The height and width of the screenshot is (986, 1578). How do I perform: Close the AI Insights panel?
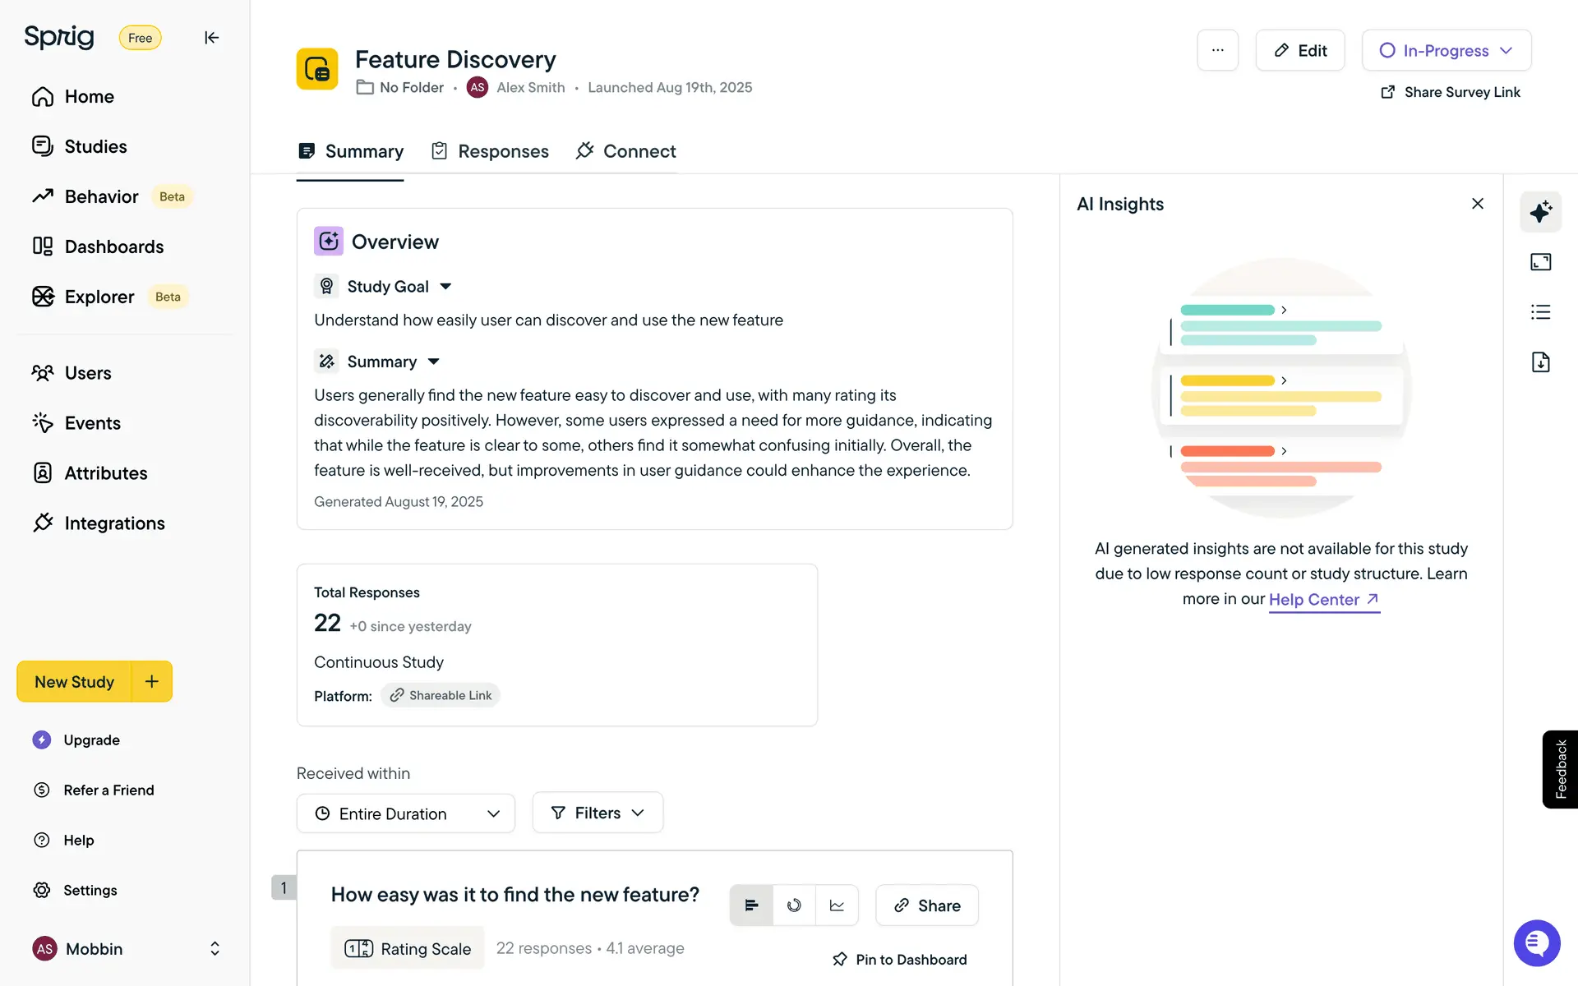point(1477,204)
